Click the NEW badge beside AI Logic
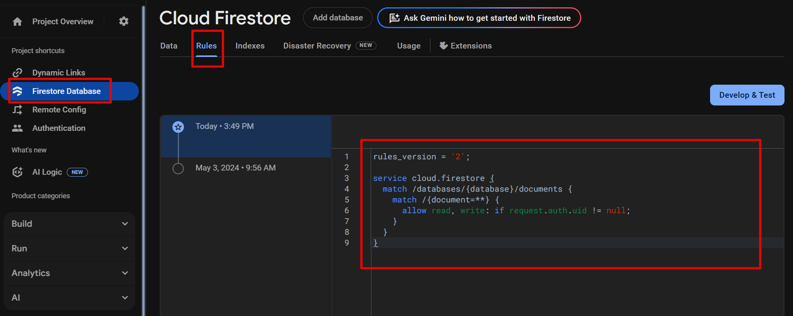Viewport: 793px width, 316px height. click(77, 172)
